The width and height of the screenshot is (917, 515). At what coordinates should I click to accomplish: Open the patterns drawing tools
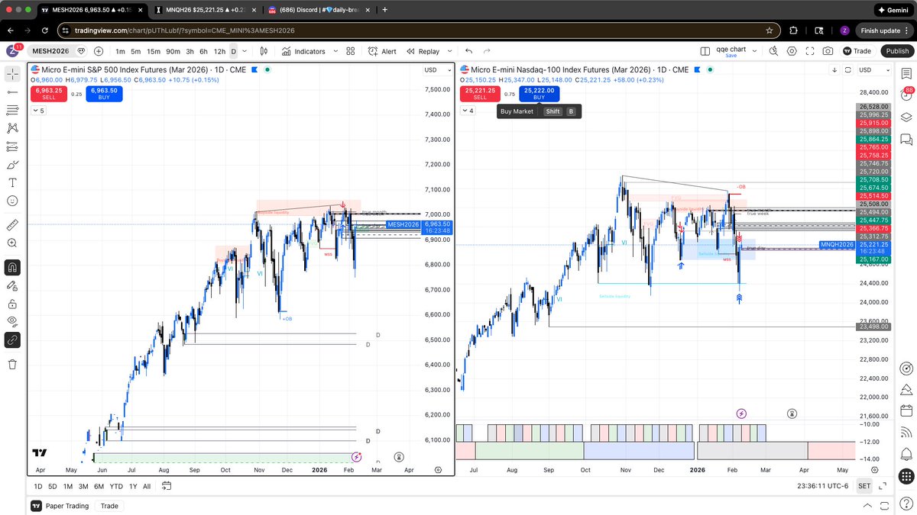point(12,127)
